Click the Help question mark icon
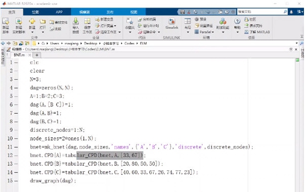Viewport: 306px width, 192px height. pyautogui.click(x=237, y=21)
